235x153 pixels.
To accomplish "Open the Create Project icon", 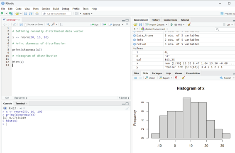I will click(x=11, y=14).
